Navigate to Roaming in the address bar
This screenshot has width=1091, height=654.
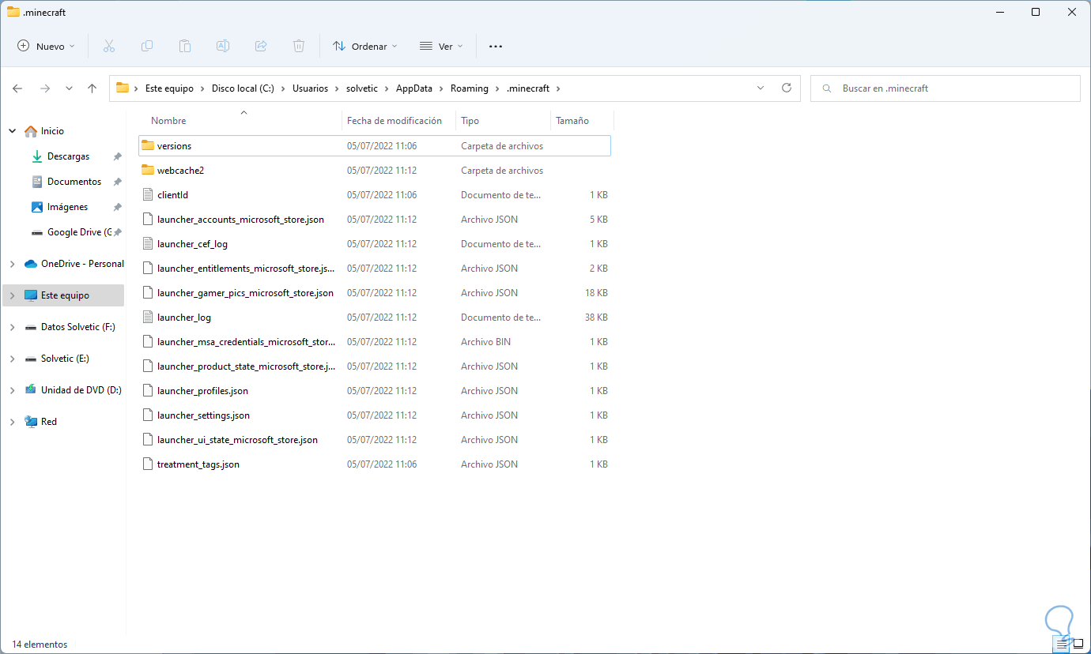pyautogui.click(x=469, y=88)
